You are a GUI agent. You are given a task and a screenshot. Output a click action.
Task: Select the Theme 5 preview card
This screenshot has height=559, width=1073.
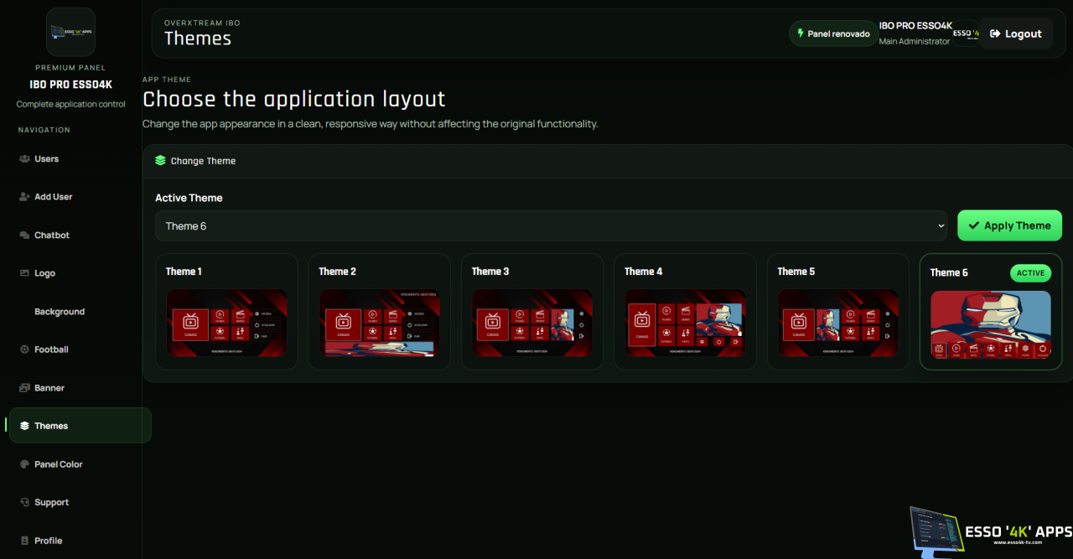(x=838, y=312)
